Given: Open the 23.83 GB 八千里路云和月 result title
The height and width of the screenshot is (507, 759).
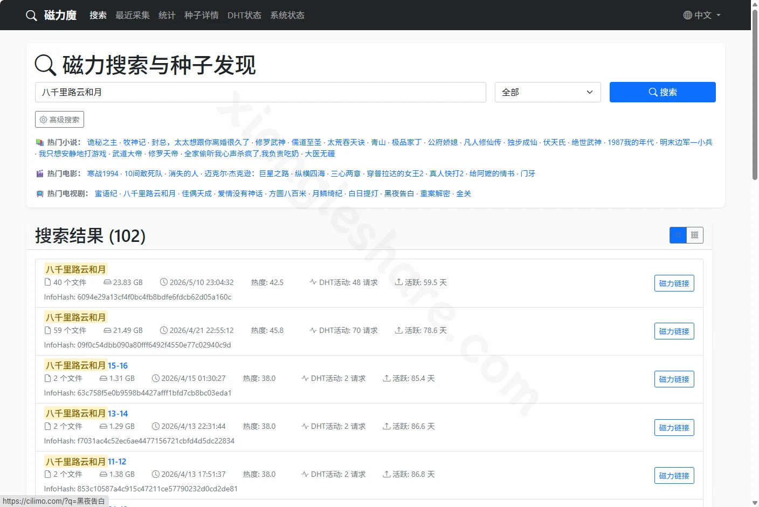Looking at the screenshot, I should [75, 269].
